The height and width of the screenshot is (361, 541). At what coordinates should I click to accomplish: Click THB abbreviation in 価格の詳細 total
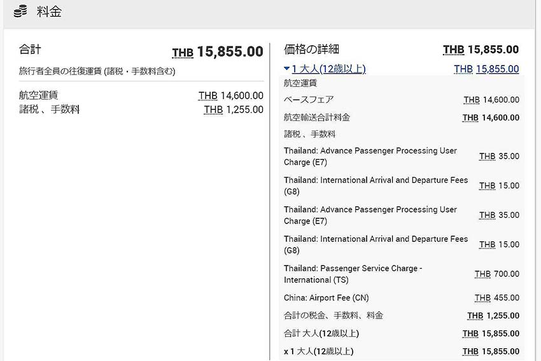coord(453,50)
